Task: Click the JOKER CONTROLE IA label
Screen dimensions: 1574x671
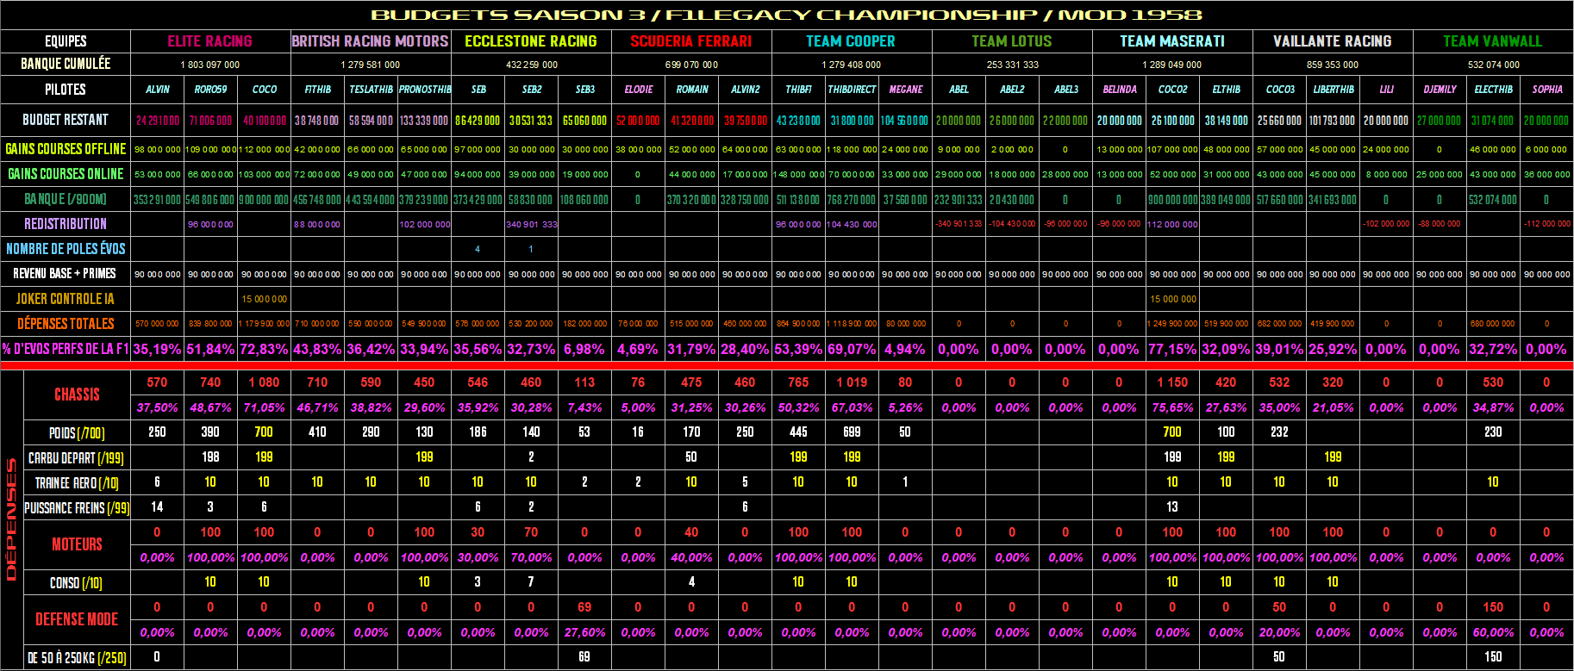Action: [x=66, y=299]
